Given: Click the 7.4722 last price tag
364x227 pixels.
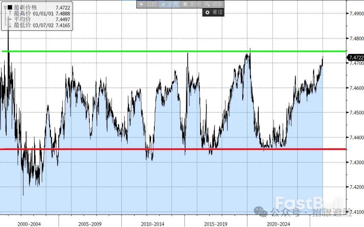Looking at the screenshot, I should click(356, 57).
